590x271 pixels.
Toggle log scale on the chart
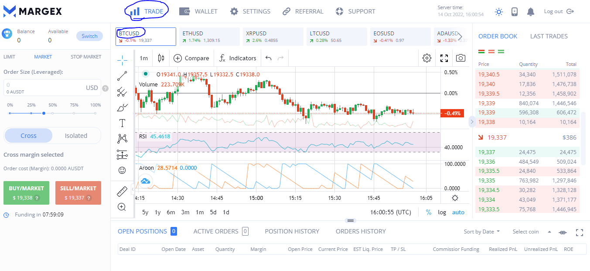coord(442,212)
